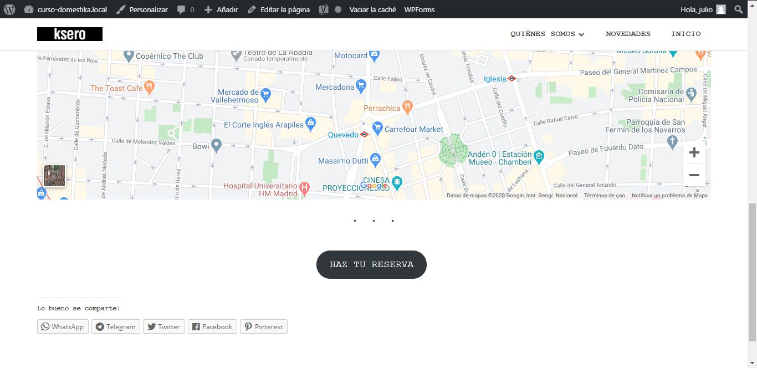The width and height of the screenshot is (757, 368).
Task: Click The Toast Cafe restaurant pin
Action: (150, 87)
